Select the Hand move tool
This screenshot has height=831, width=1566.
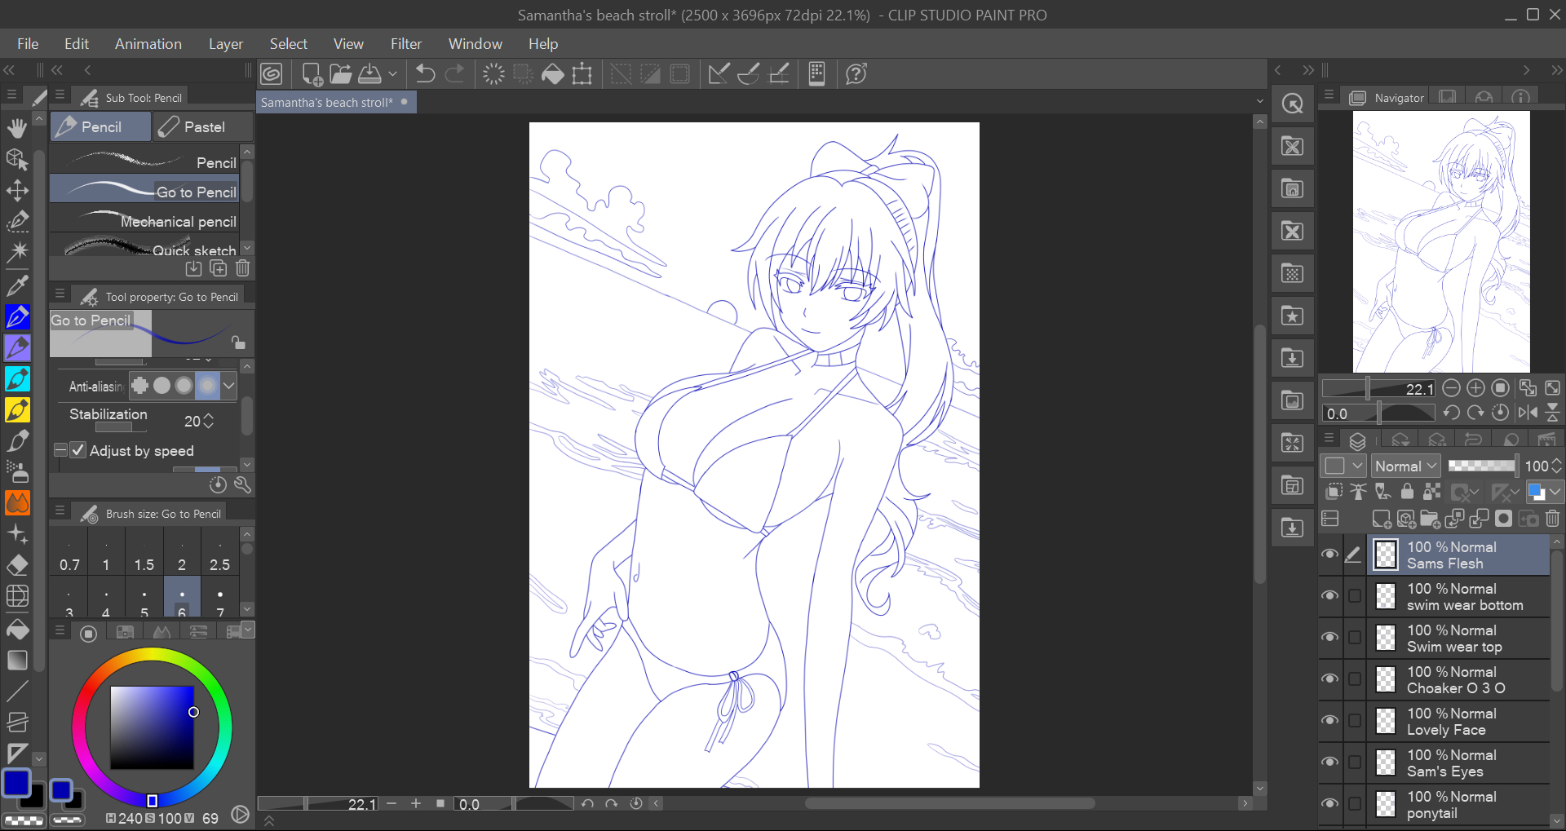[17, 128]
